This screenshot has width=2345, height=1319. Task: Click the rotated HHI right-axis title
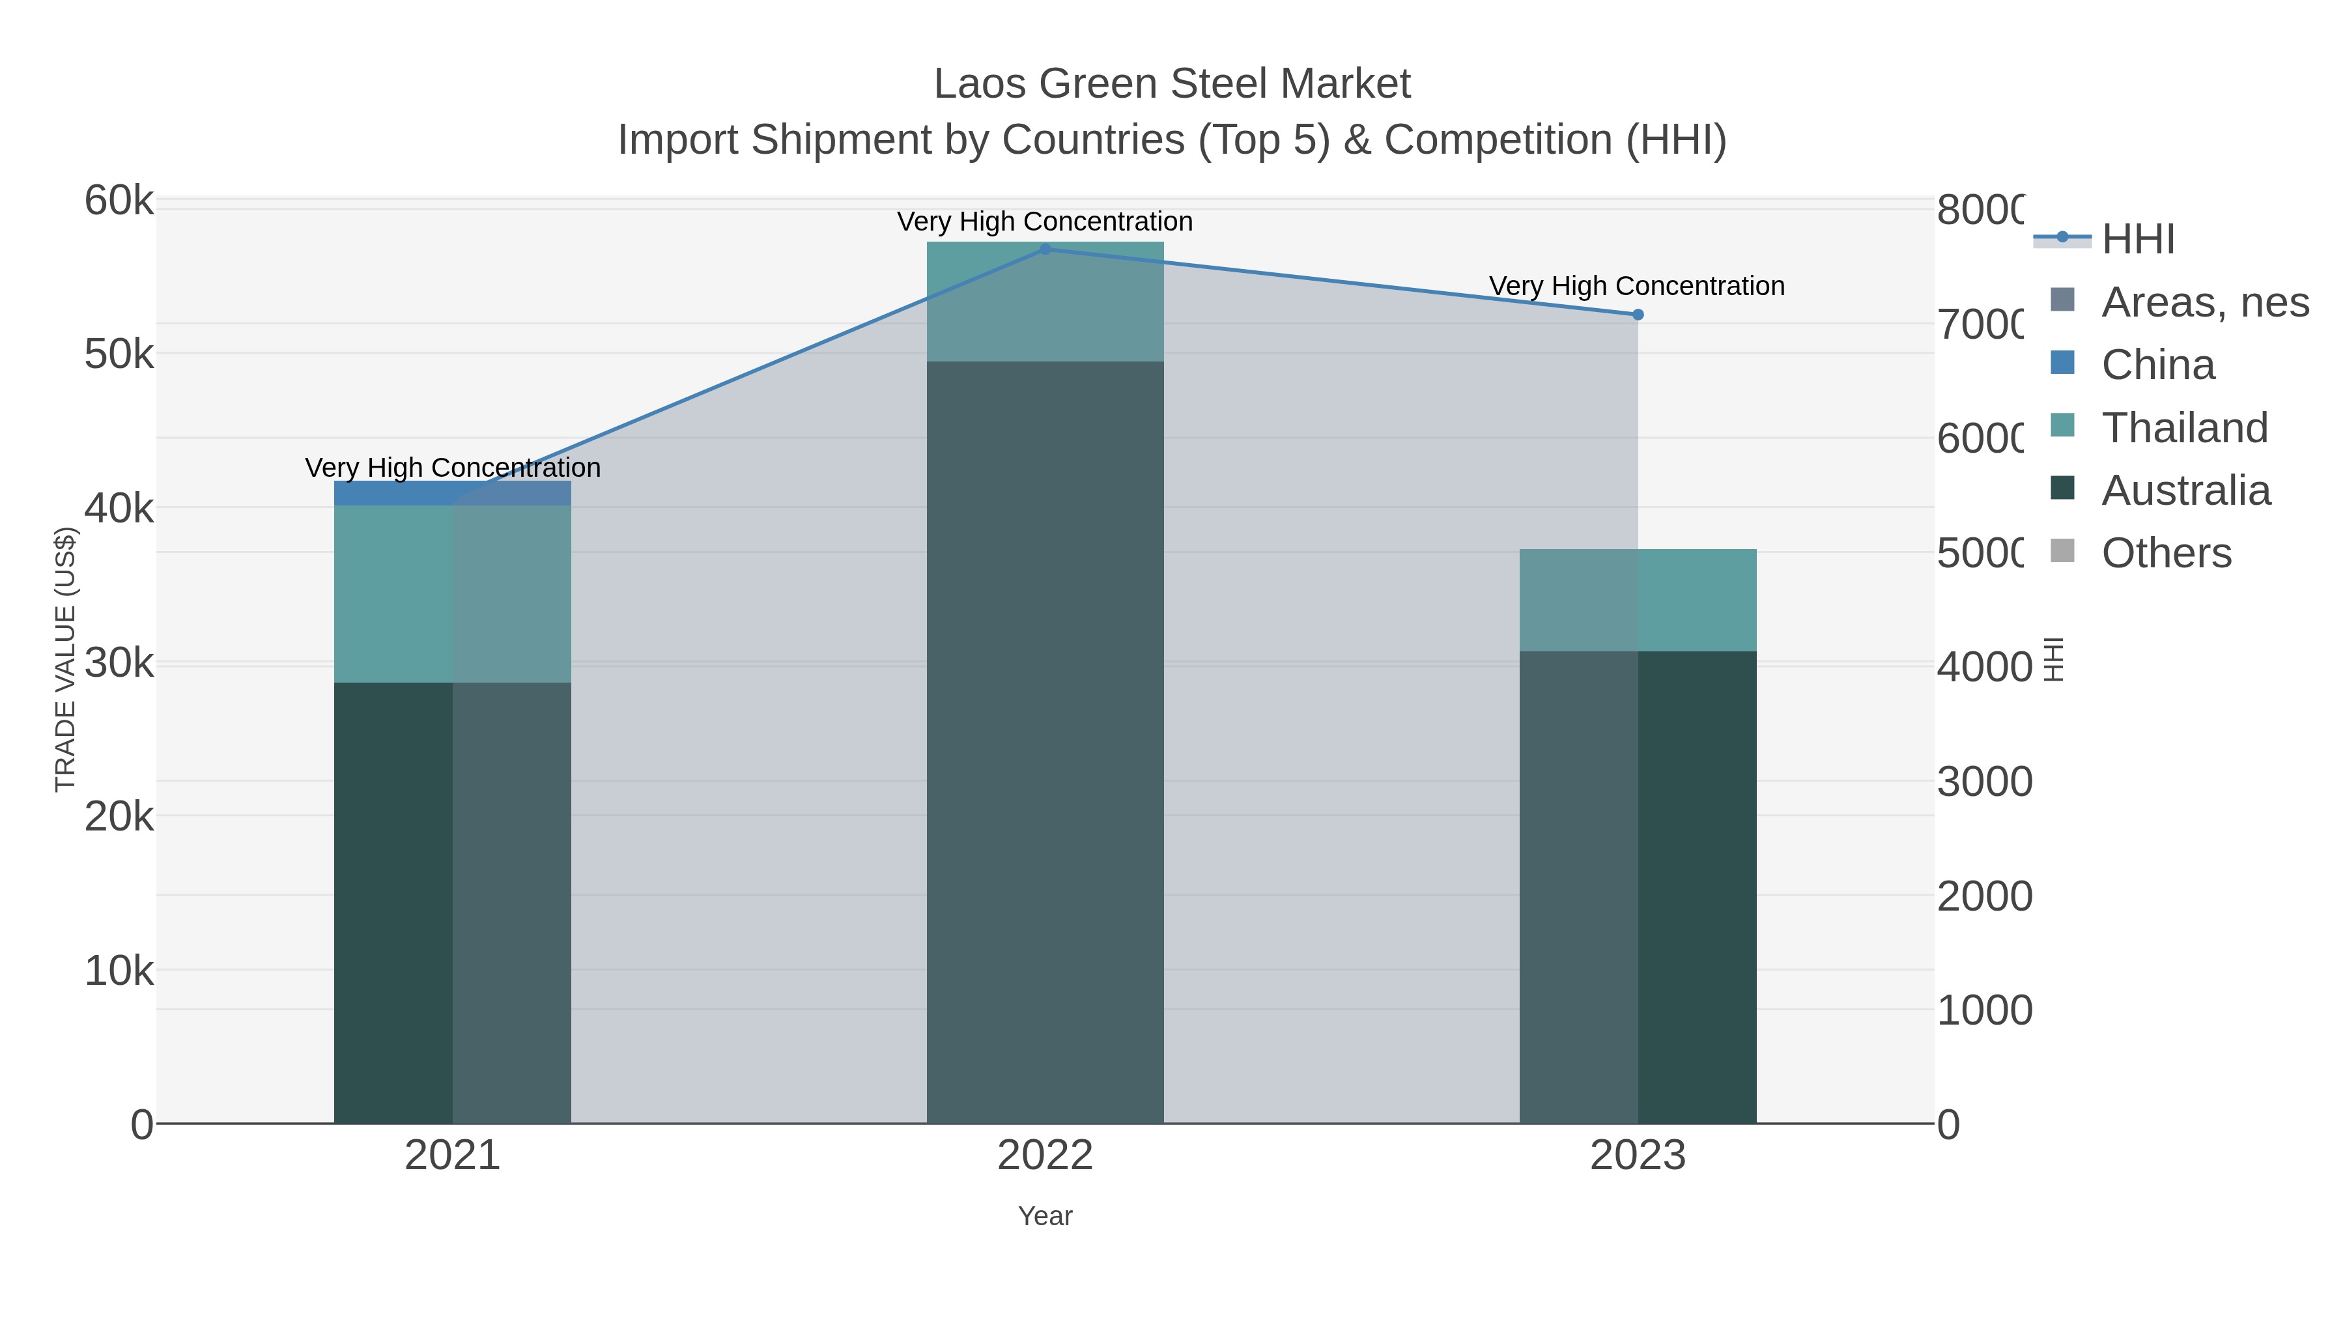point(2054,659)
